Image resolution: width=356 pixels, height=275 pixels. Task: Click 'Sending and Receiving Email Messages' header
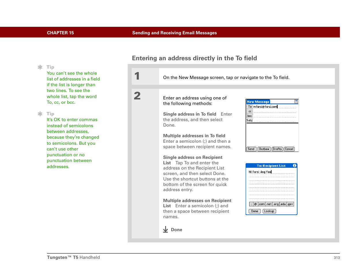(174, 33)
